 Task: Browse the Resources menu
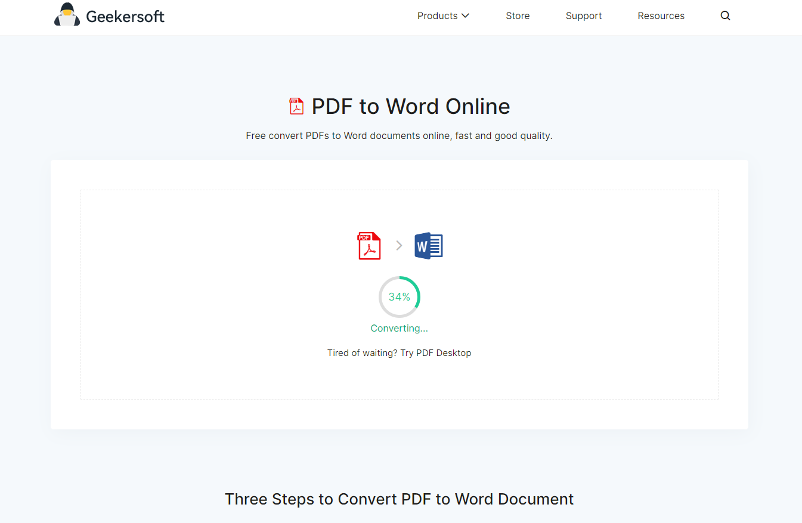coord(661,16)
